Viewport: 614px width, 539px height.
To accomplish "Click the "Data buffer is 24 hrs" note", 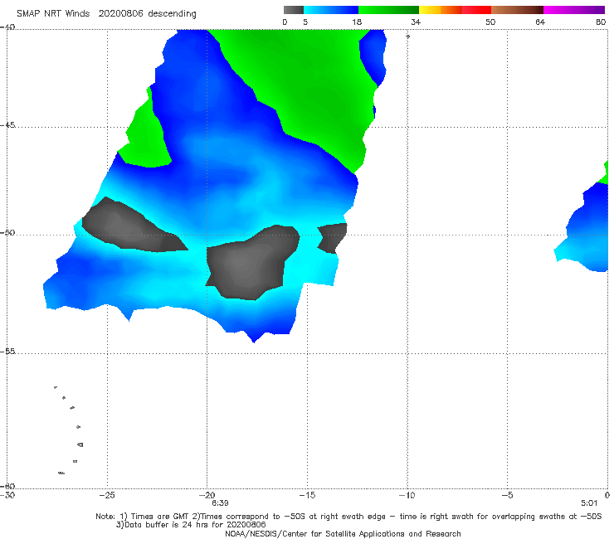I will click(x=191, y=525).
